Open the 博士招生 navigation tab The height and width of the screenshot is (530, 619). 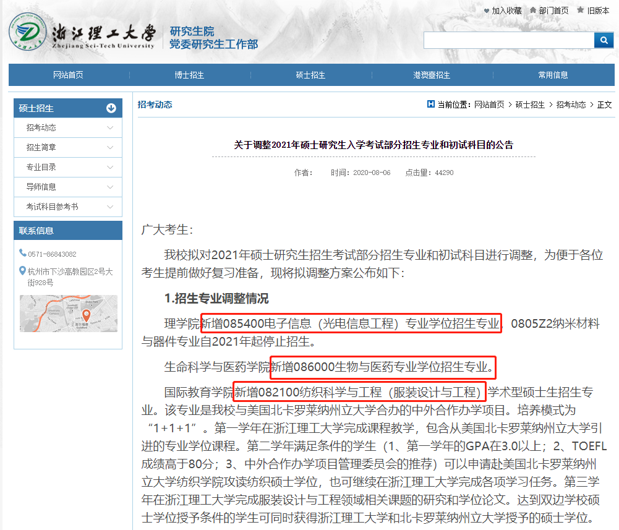pos(188,74)
